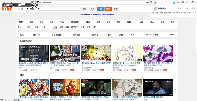This screenshot has height=101, width=197.
Task: Open the 刀劍神域 tag link
Action: (x=95, y=35)
